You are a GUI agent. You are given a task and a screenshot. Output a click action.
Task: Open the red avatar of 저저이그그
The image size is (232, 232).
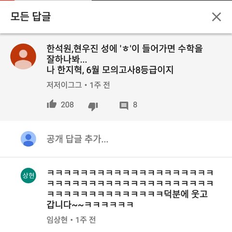click(23, 57)
